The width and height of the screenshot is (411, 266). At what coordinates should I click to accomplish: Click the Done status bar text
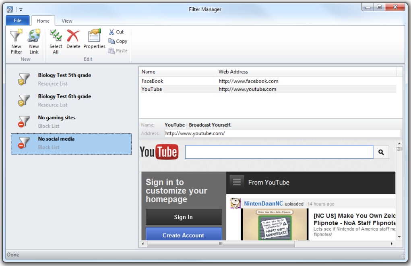pos(13,255)
